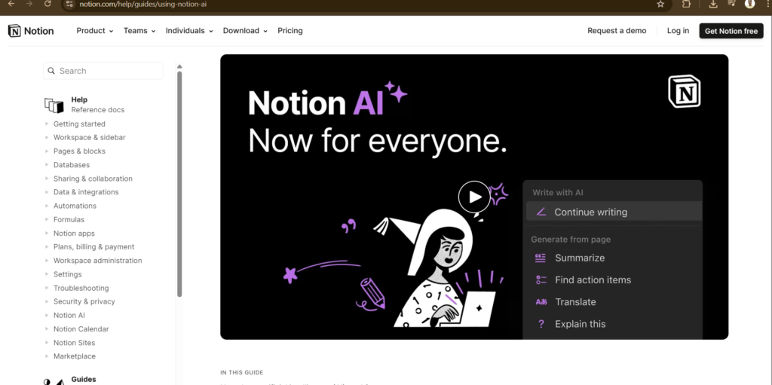Expand the Databases section arrow
The image size is (772, 385).
[x=47, y=165]
